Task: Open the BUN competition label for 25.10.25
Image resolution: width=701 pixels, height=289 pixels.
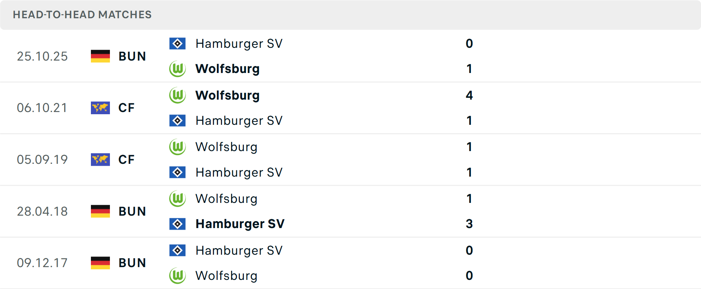Action: point(132,56)
